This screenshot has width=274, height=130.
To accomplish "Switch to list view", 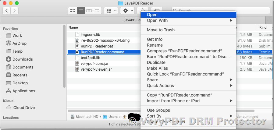I will 81,11.
